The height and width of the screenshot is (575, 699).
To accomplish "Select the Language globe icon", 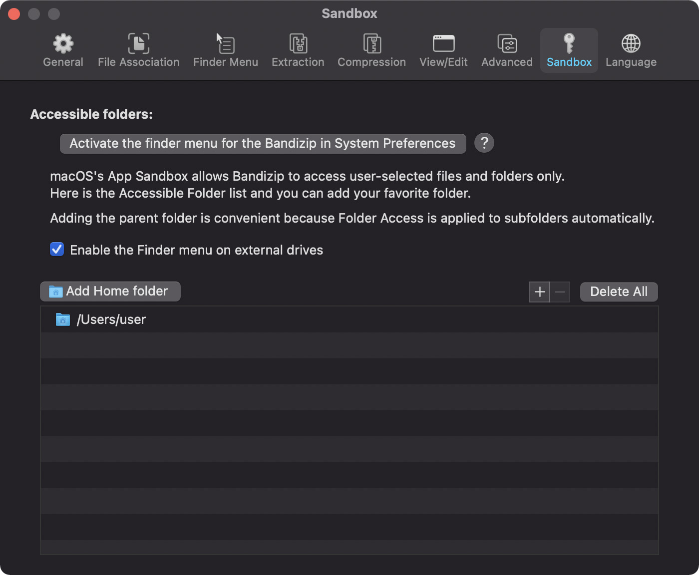I will point(631,44).
